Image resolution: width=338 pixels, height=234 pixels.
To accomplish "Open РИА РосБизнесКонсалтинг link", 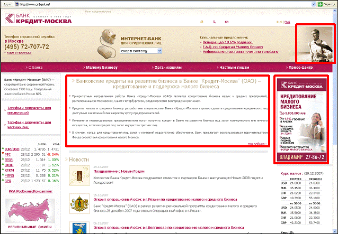I will click(30, 191).
